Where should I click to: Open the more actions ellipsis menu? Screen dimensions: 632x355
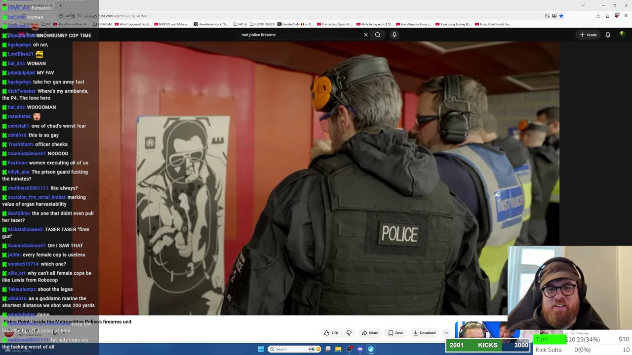click(446, 333)
